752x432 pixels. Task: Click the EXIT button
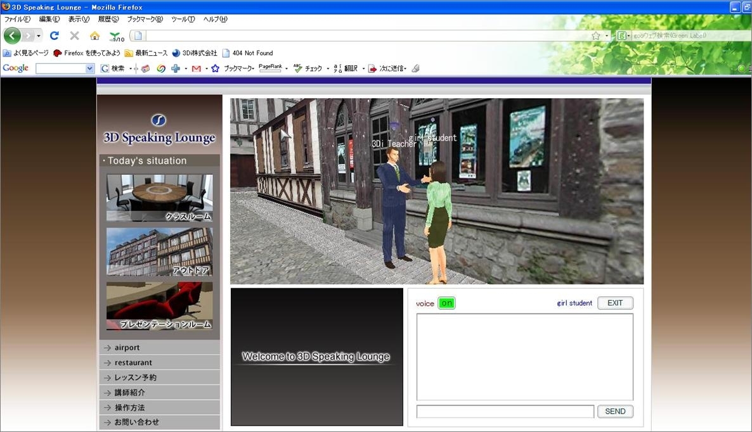click(615, 303)
